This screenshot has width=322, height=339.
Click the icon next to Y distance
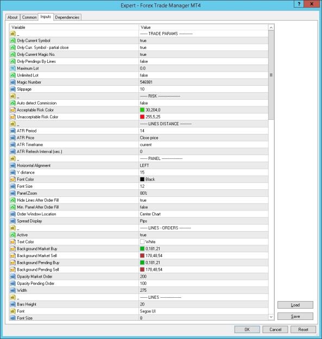(13, 172)
